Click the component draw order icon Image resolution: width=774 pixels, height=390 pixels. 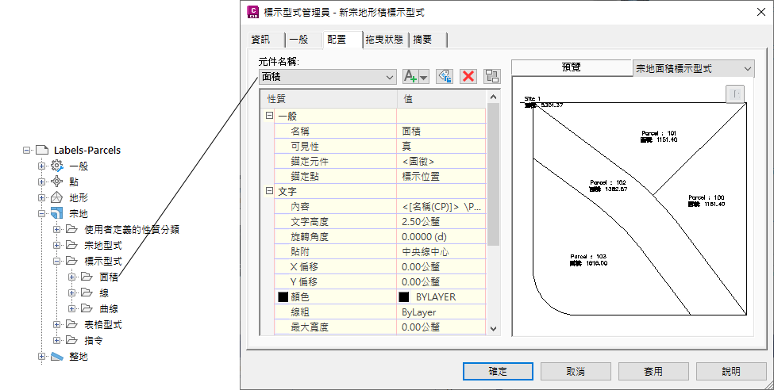(x=492, y=76)
